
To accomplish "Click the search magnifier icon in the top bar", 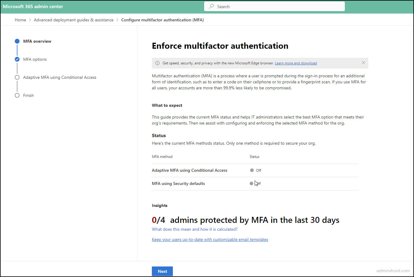I will pos(212,6).
